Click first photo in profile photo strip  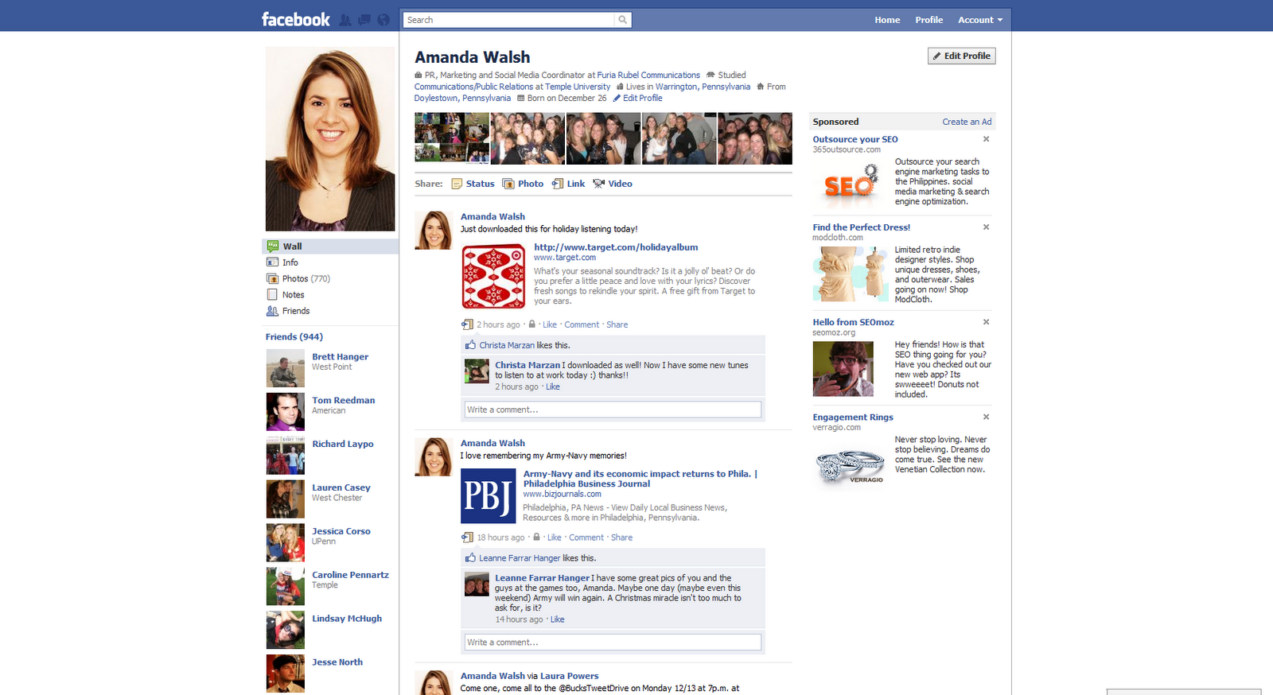(452, 138)
